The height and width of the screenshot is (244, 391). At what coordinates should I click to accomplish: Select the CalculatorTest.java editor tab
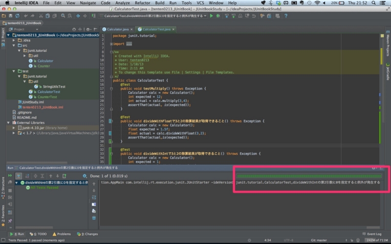point(156,29)
